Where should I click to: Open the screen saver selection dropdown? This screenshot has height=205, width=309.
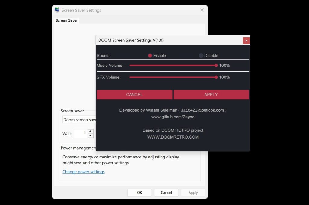click(x=80, y=120)
